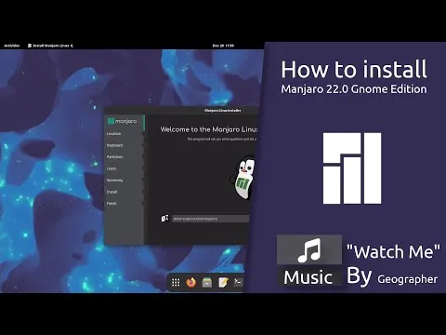Go to the Keyboard step in the sidebar
Screen dimensions: 446x335
pos(114,145)
